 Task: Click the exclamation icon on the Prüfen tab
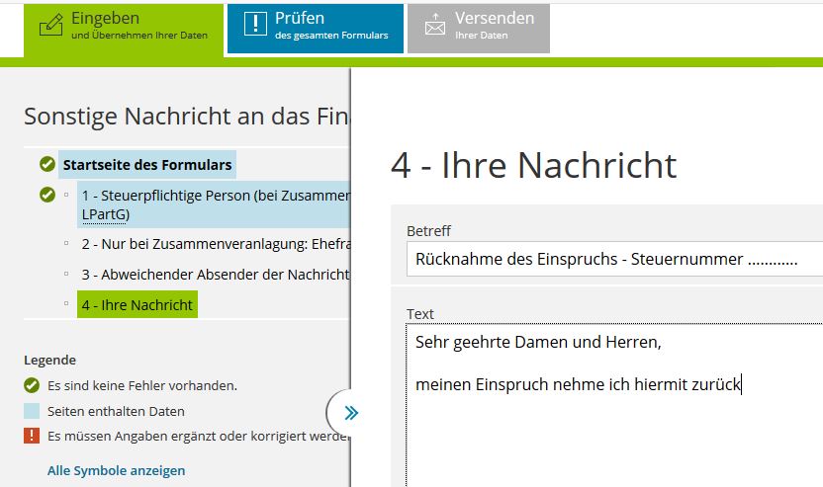click(256, 26)
